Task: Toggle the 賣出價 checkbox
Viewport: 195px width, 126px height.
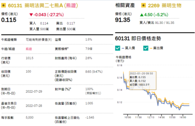Action: coord(146,48)
